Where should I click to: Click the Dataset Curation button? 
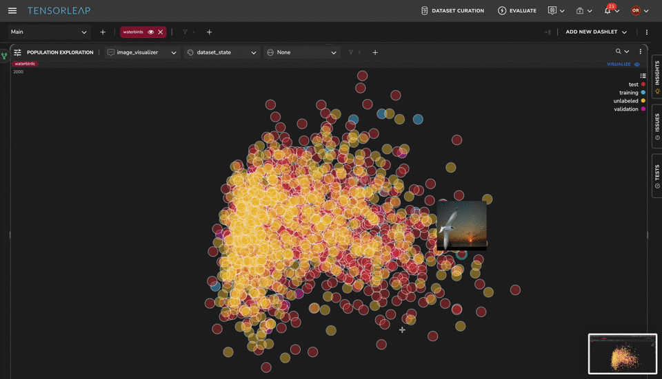point(452,11)
